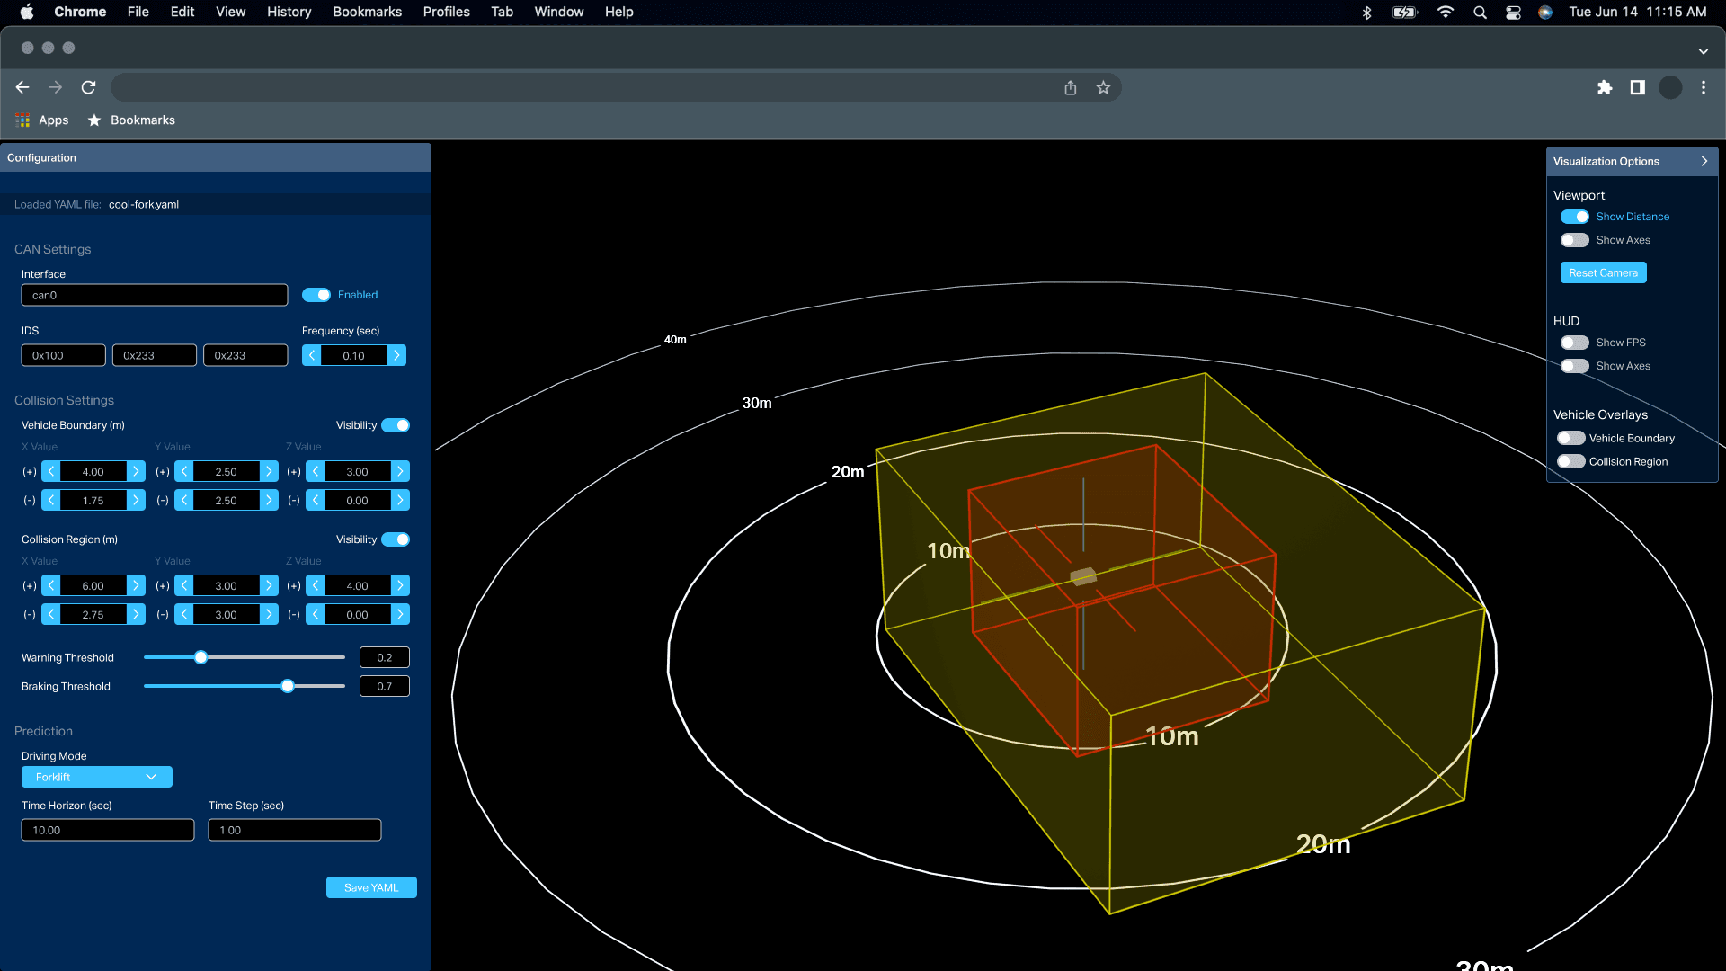Click the Save YAML button
1726x971 pixels.
click(371, 887)
